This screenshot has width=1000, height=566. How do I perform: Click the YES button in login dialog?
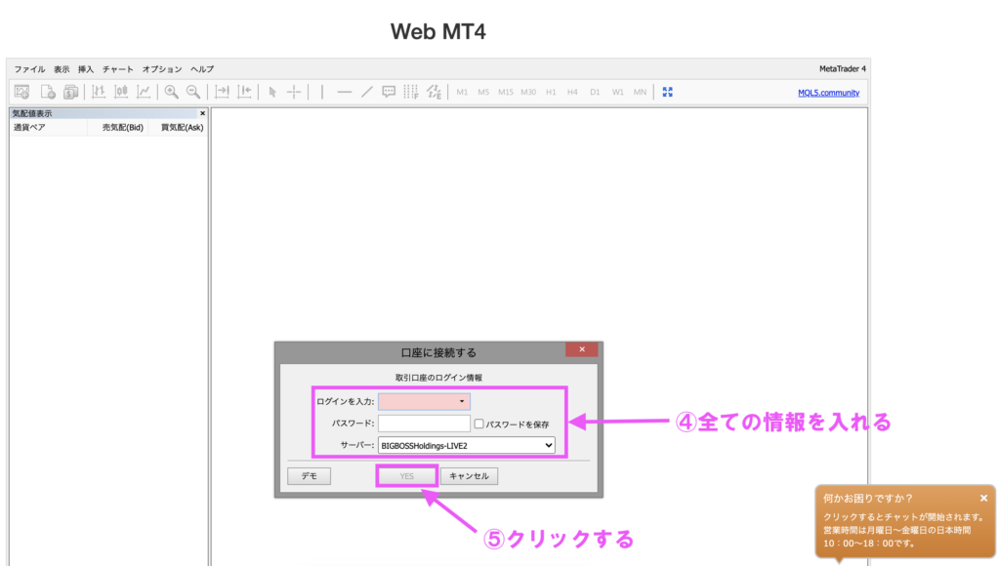[x=407, y=476]
